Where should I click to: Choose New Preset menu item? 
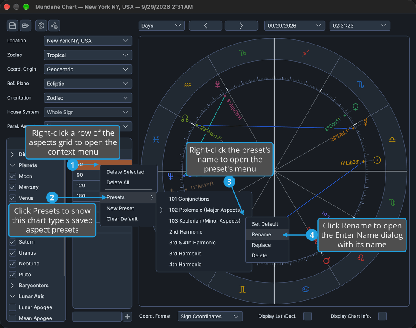click(x=129, y=209)
